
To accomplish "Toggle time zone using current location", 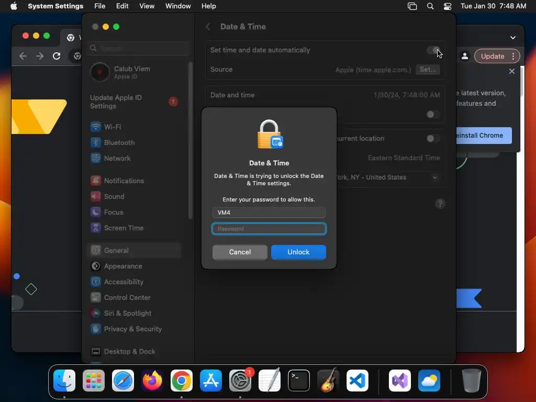I will [x=433, y=138].
